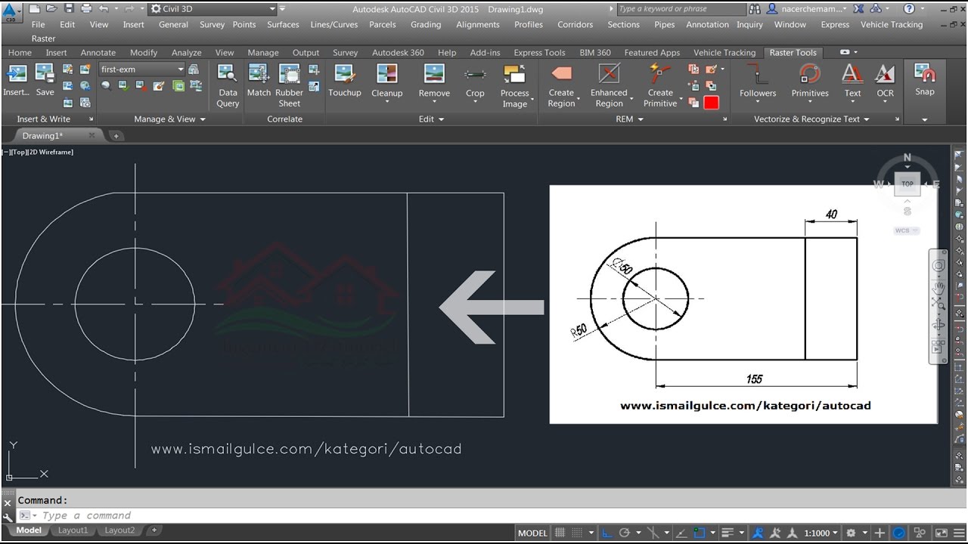
Task: Switch to the Express Tools tab
Action: [x=539, y=53]
